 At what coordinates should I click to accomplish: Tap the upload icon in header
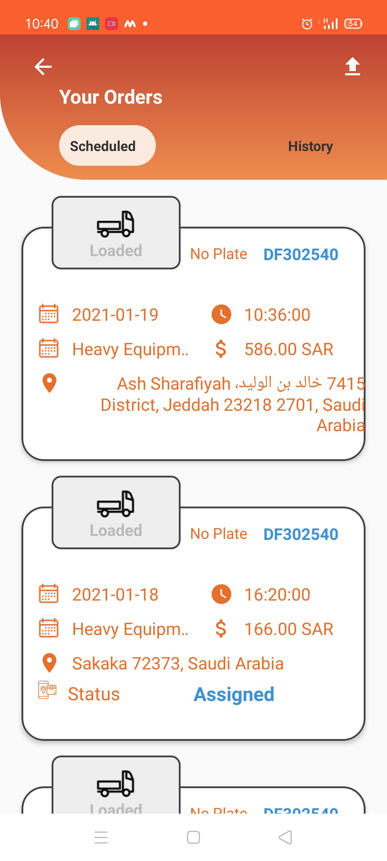point(352,67)
